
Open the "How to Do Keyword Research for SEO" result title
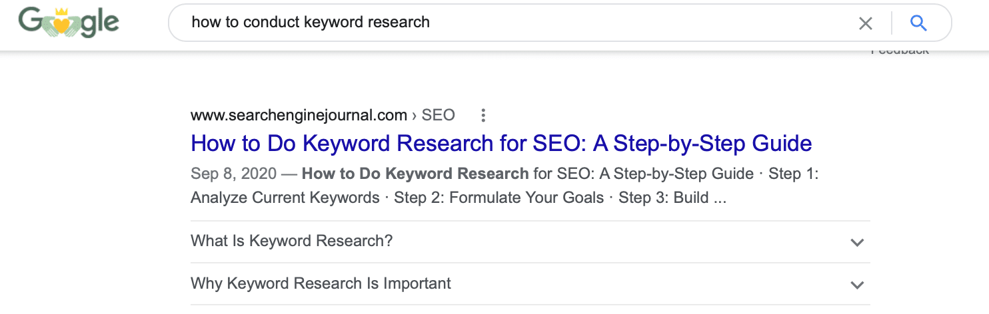click(x=501, y=144)
